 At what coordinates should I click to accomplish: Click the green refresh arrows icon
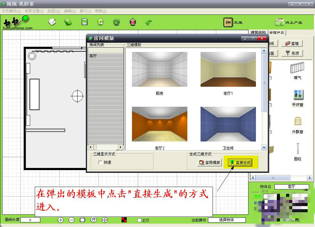point(117,22)
